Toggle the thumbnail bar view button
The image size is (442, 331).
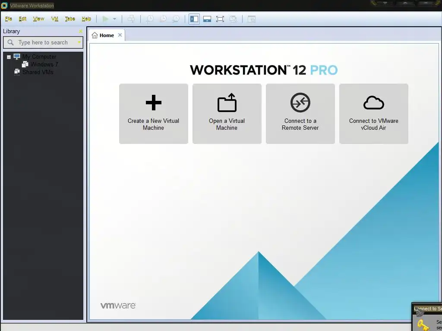coord(207,19)
